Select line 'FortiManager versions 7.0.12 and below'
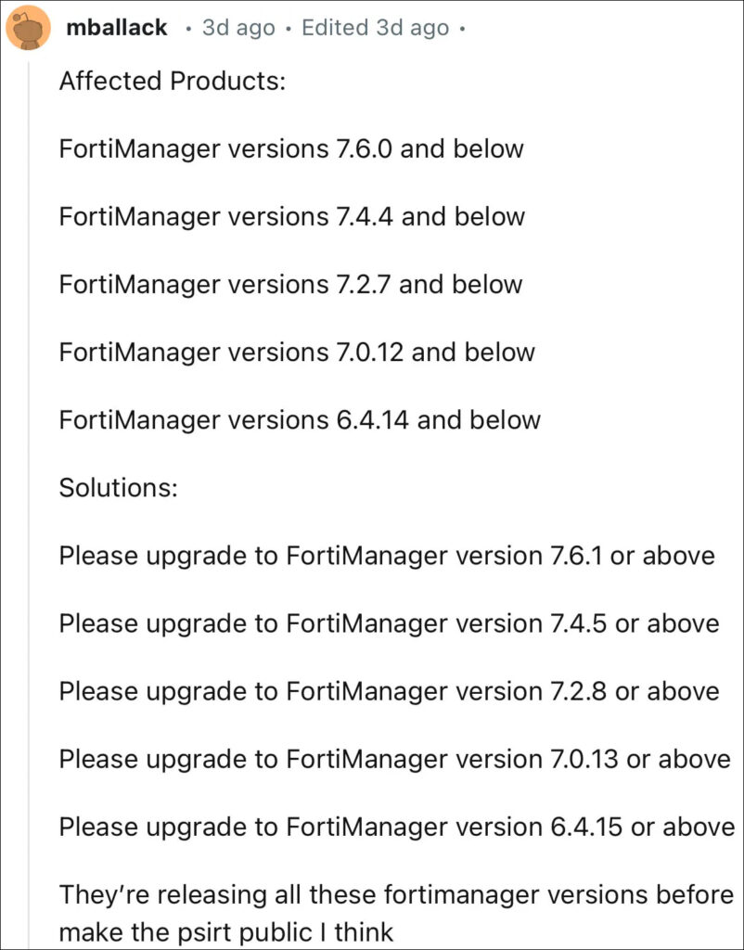The height and width of the screenshot is (950, 744). (297, 353)
